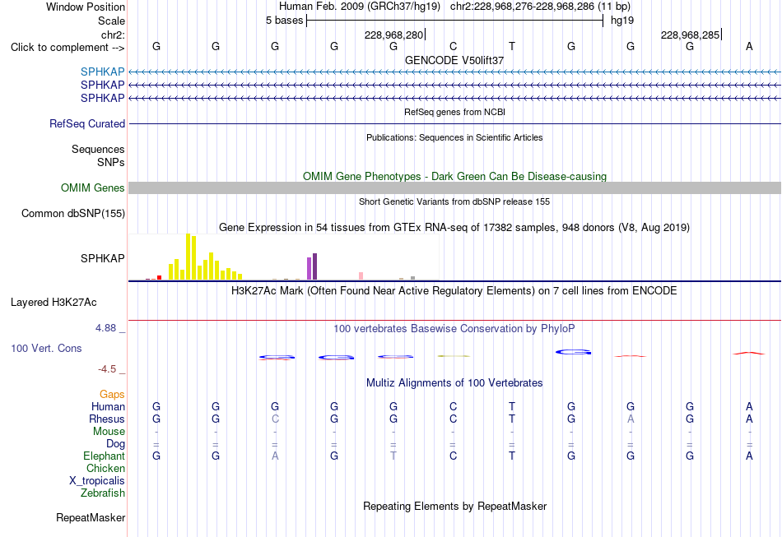Click the 228,968,280 coordinate marker

(393, 35)
